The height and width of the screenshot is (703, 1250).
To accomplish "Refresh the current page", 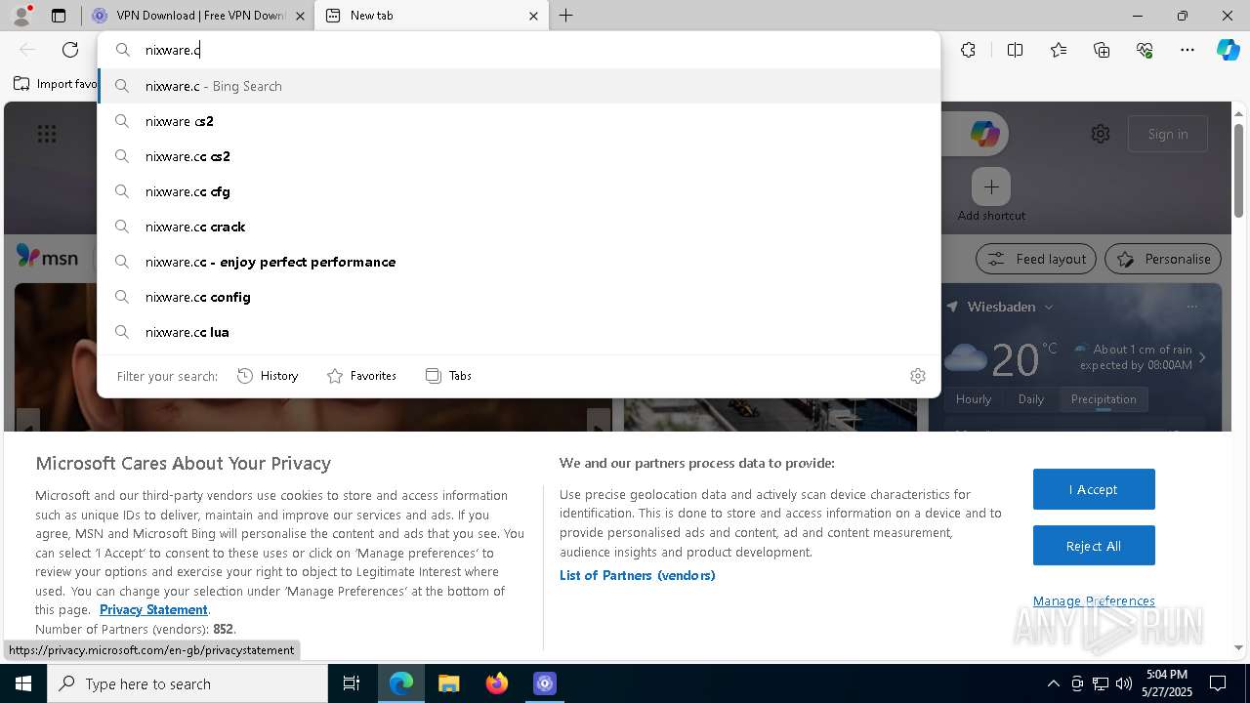I will click(x=70, y=50).
